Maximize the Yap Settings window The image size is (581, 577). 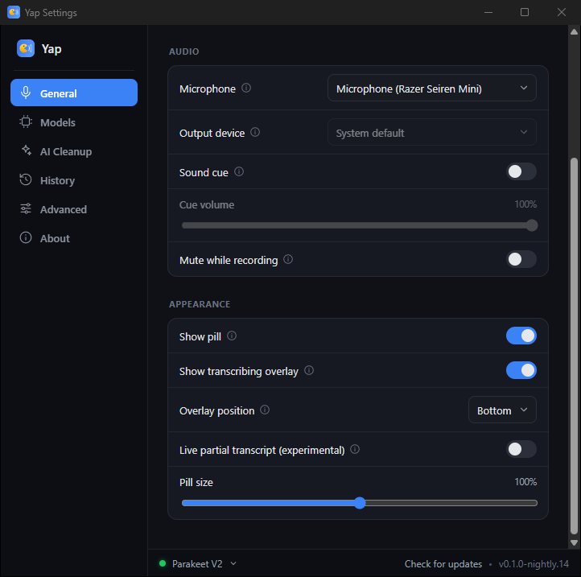[525, 12]
